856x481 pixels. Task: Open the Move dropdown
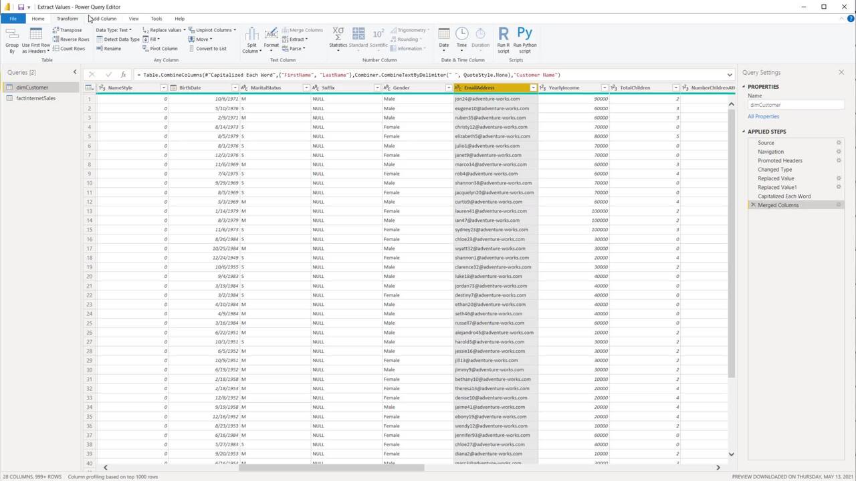[200, 39]
